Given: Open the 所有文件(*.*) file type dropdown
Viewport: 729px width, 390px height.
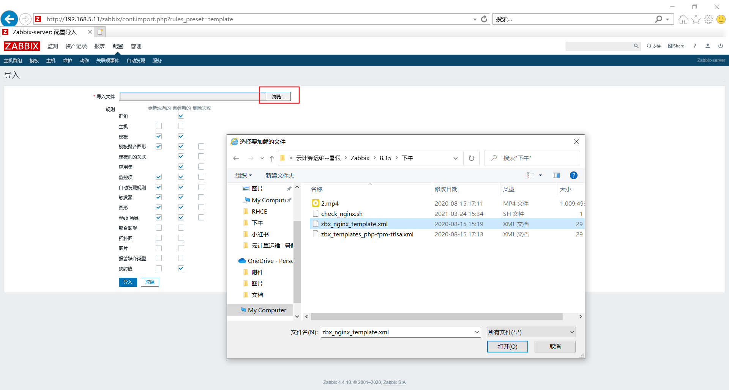Looking at the screenshot, I should pos(531,332).
